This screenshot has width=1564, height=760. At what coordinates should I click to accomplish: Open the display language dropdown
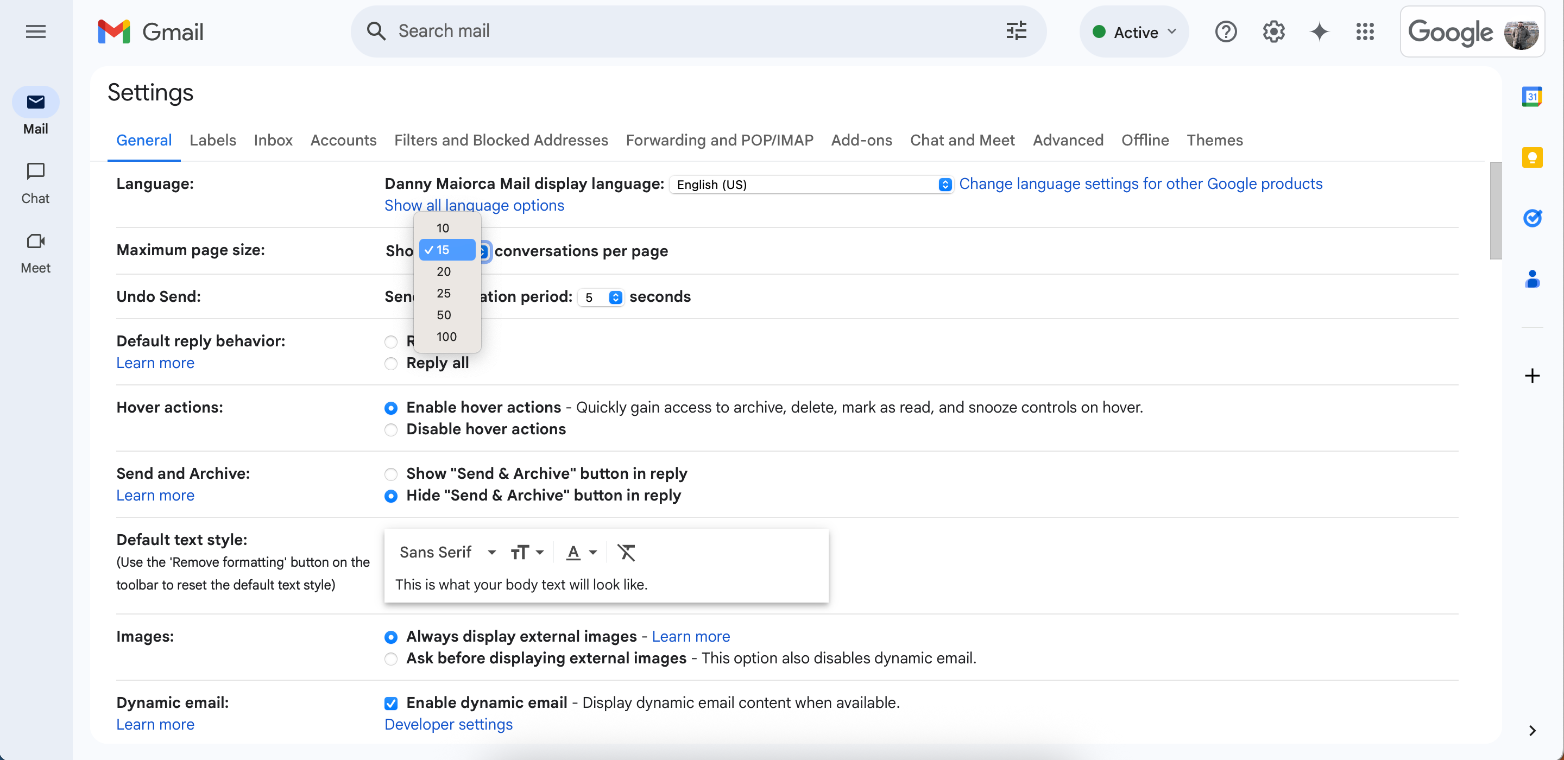pyautogui.click(x=810, y=185)
